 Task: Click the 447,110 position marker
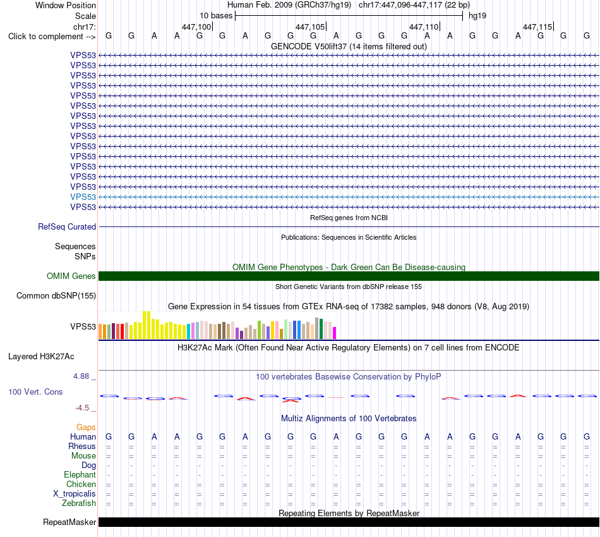click(x=424, y=27)
